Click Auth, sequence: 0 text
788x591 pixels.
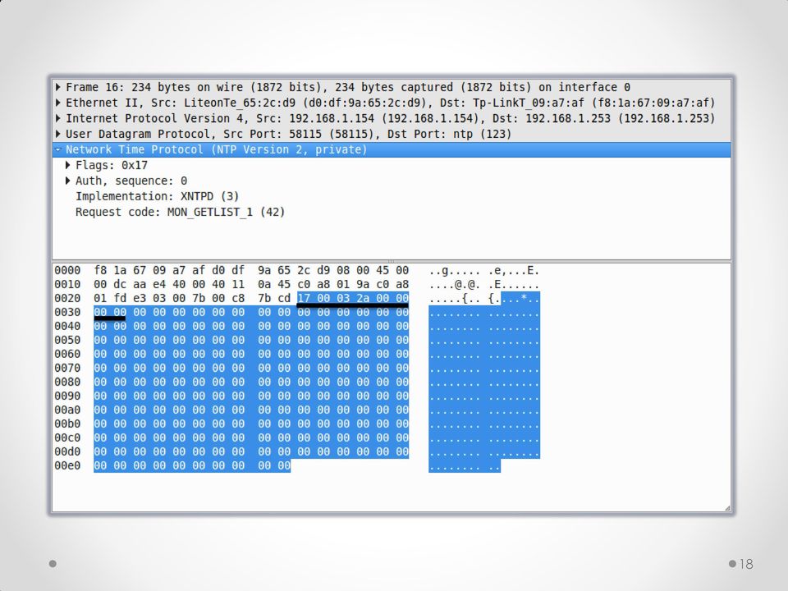[131, 181]
